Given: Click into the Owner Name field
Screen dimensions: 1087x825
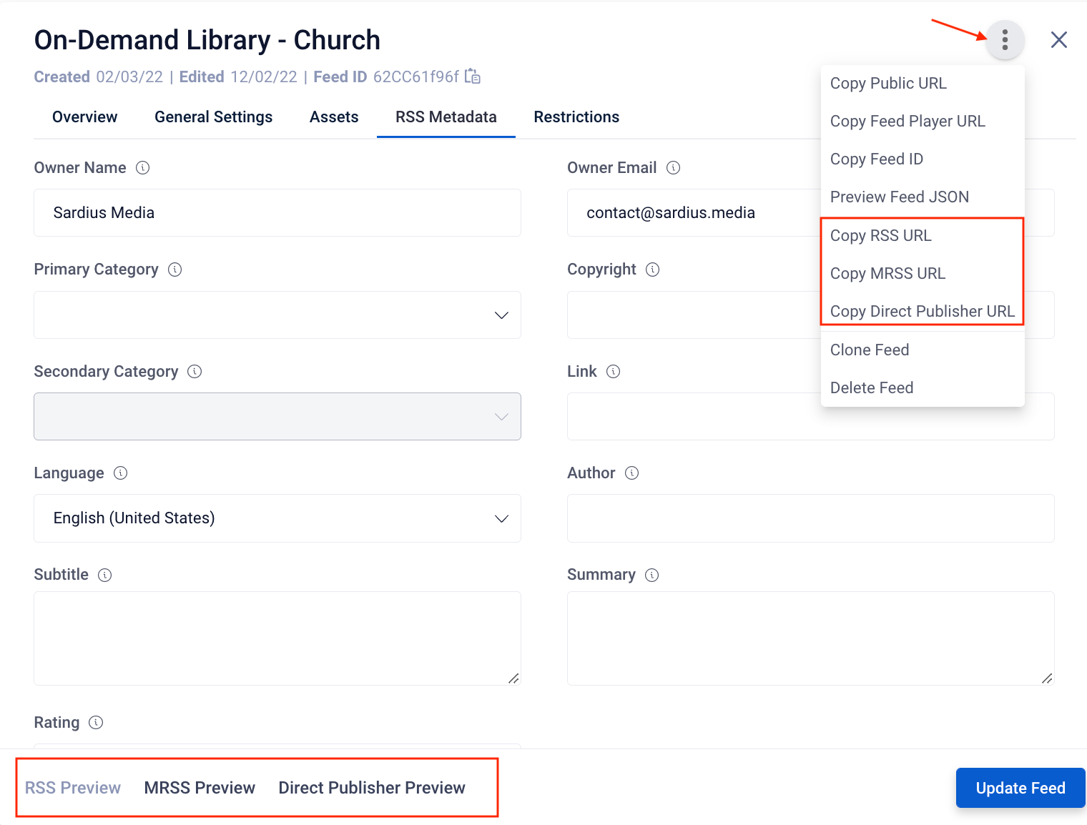Looking at the screenshot, I should 277,213.
